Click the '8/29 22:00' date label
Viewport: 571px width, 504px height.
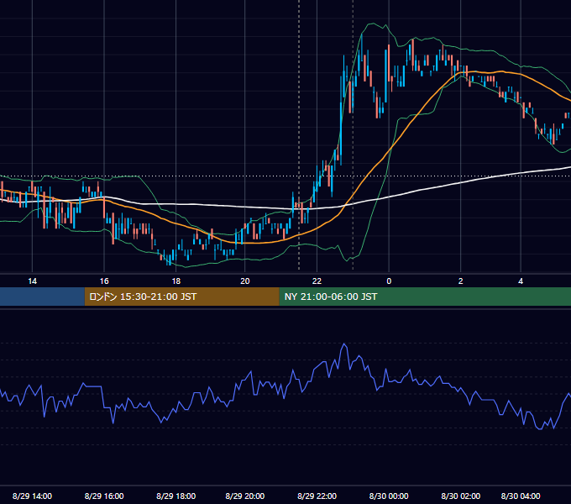tap(317, 496)
